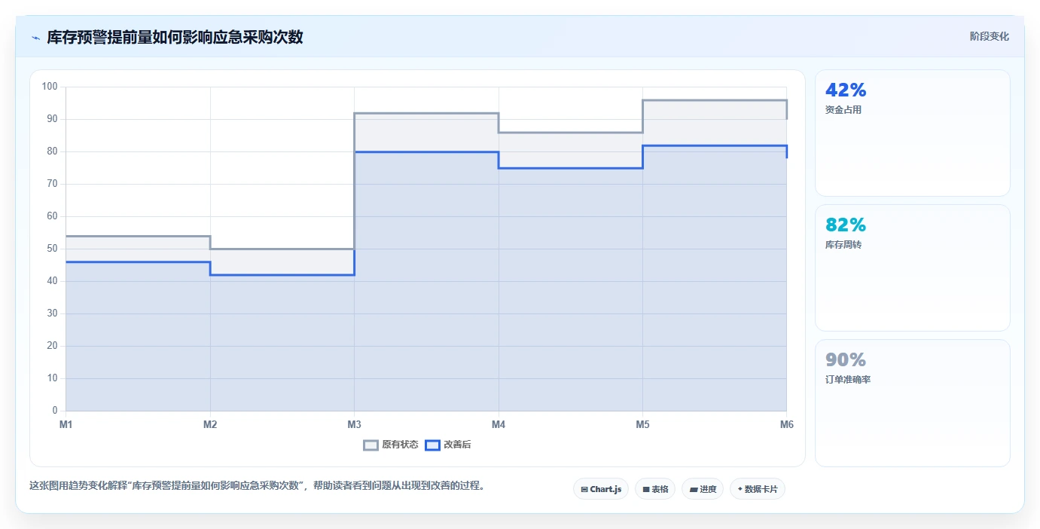Click the 库存周转 label

843,245
